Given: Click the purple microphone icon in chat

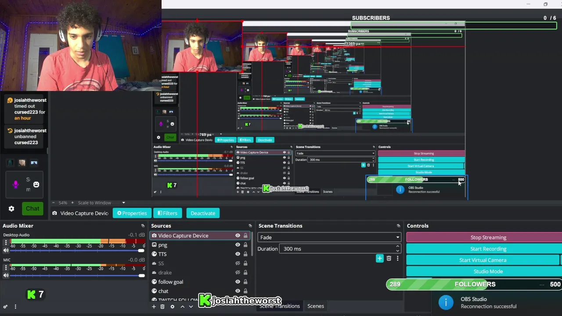Looking at the screenshot, I should coord(16,184).
